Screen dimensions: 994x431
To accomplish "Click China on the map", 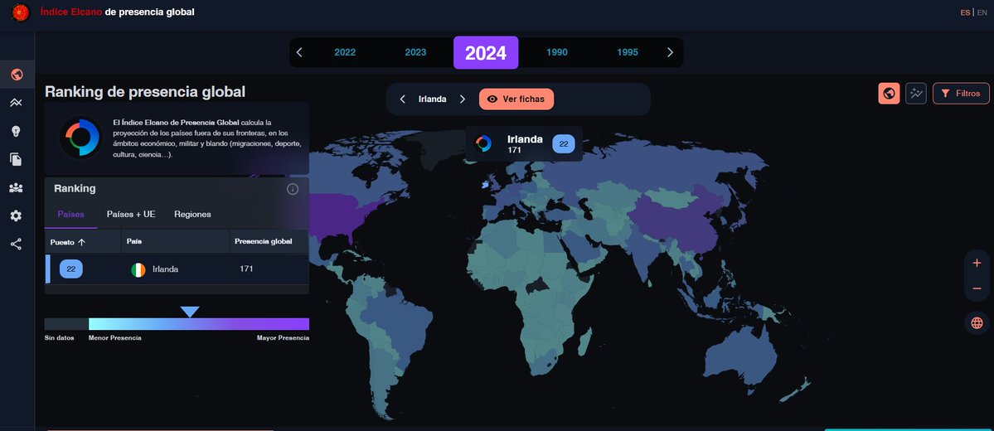I will tap(681, 222).
